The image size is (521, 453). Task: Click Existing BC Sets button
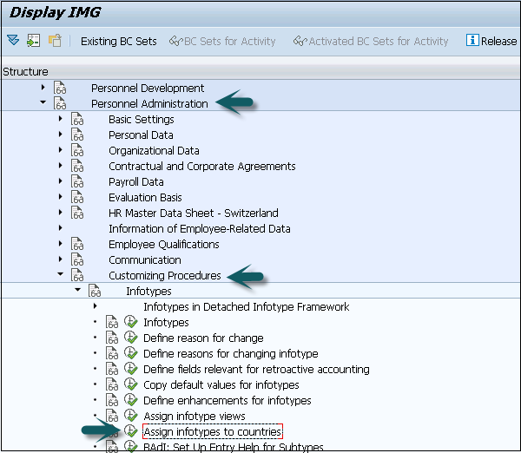pyautogui.click(x=118, y=41)
